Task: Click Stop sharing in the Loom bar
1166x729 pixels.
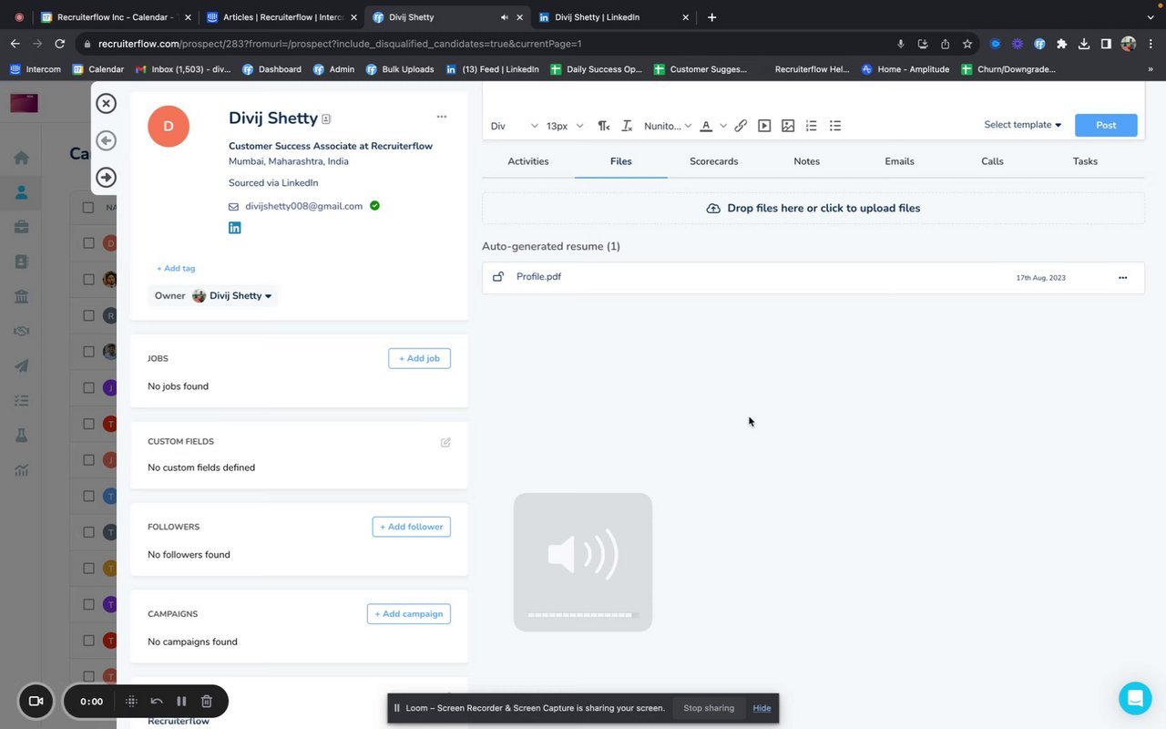Action: click(709, 708)
